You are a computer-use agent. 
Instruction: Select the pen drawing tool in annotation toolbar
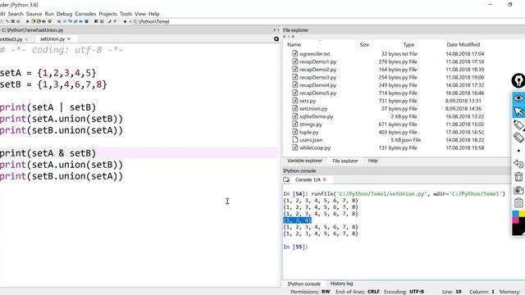518,125
